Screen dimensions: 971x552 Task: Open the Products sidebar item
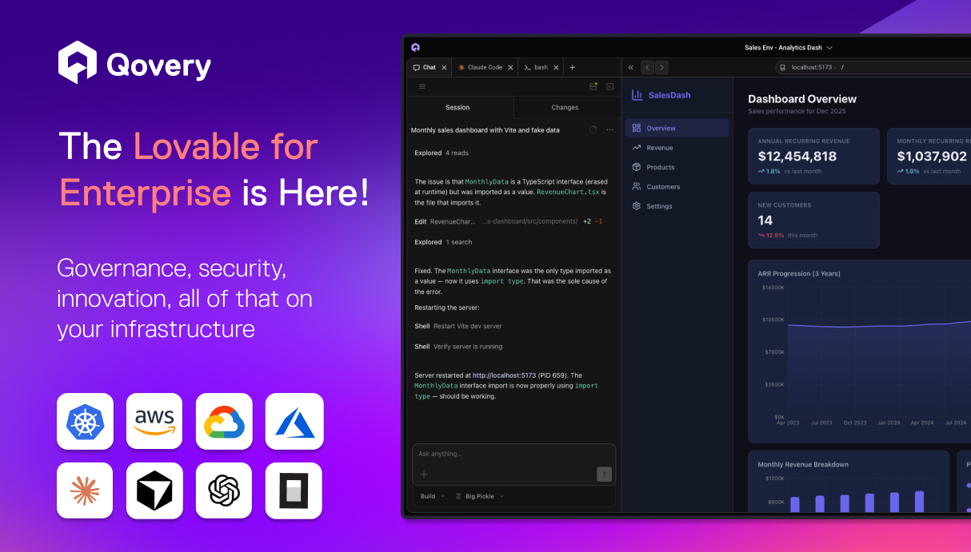point(677,167)
